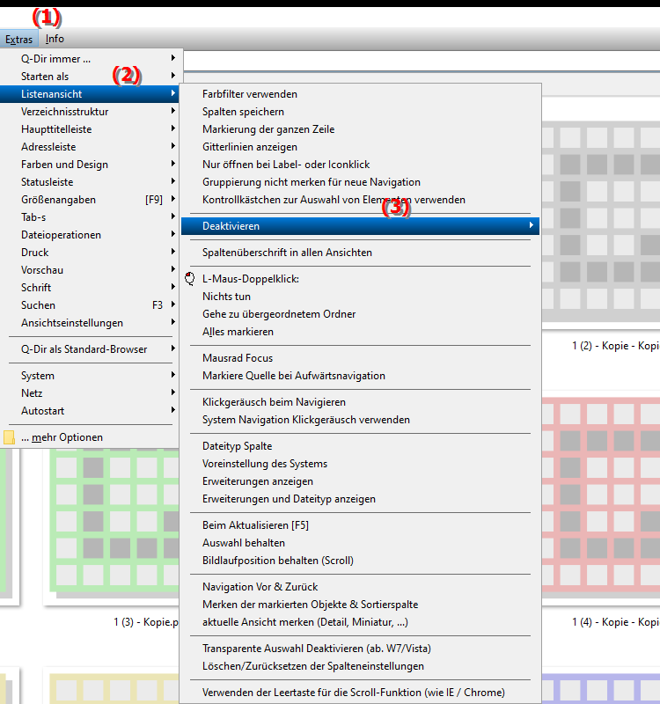This screenshot has width=660, height=704.
Task: Click the Dateityp Spalte entry
Action: (360, 446)
